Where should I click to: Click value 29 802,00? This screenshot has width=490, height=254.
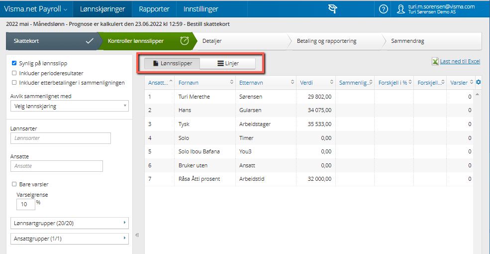click(x=319, y=97)
